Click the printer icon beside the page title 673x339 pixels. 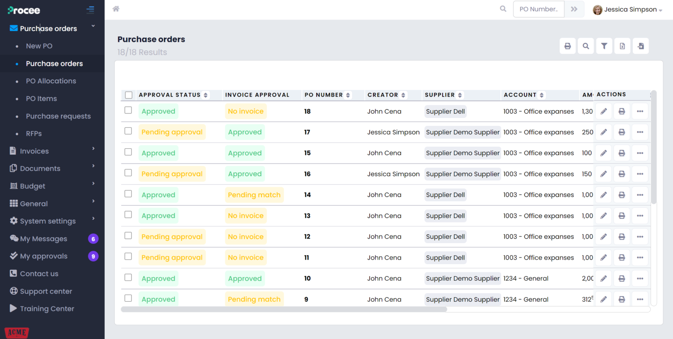click(567, 46)
